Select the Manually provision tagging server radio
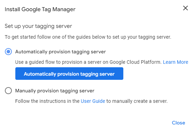The width and height of the screenshot is (193, 130). click(8, 91)
